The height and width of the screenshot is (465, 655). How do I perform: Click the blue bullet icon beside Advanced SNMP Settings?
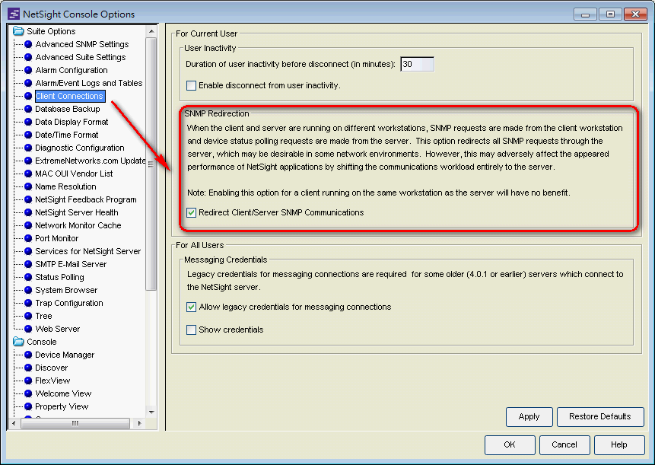(28, 44)
